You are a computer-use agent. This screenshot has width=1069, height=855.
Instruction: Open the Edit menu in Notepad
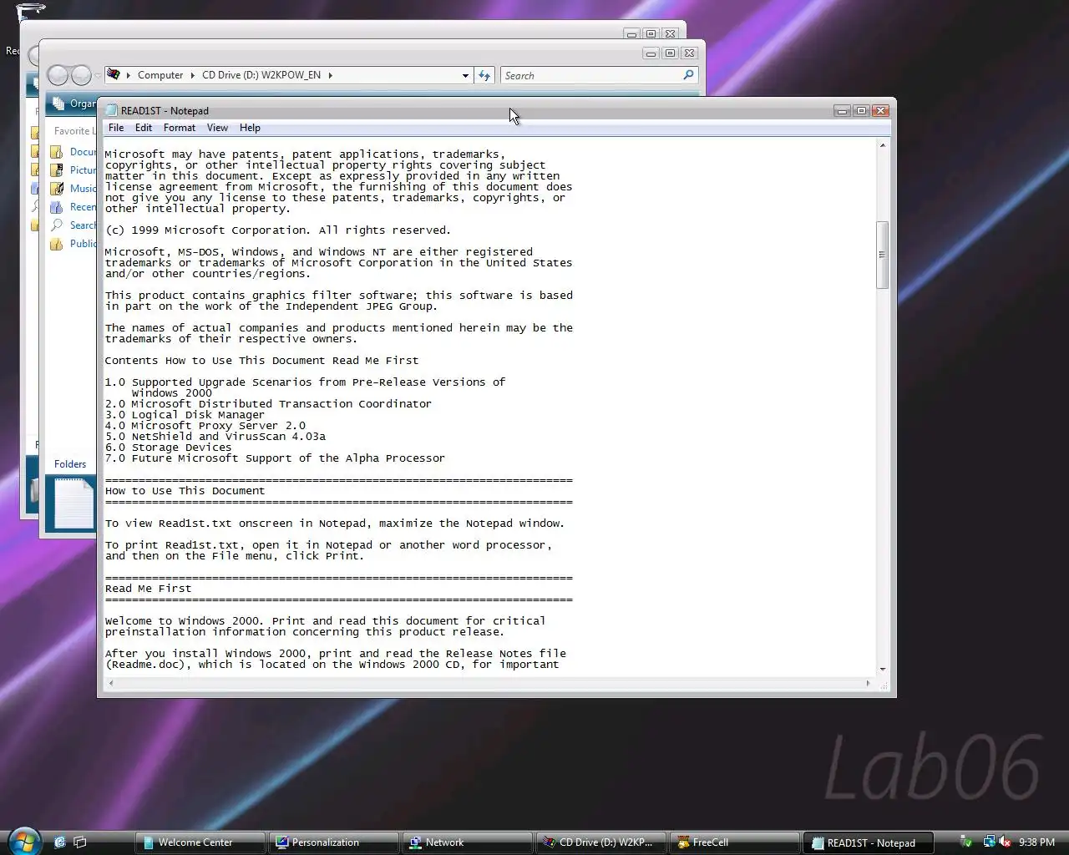[x=144, y=128]
